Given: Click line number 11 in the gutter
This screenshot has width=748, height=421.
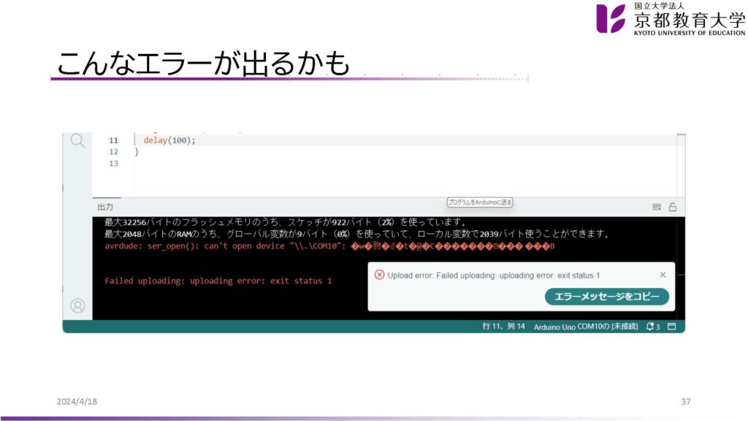Looking at the screenshot, I should [113, 140].
